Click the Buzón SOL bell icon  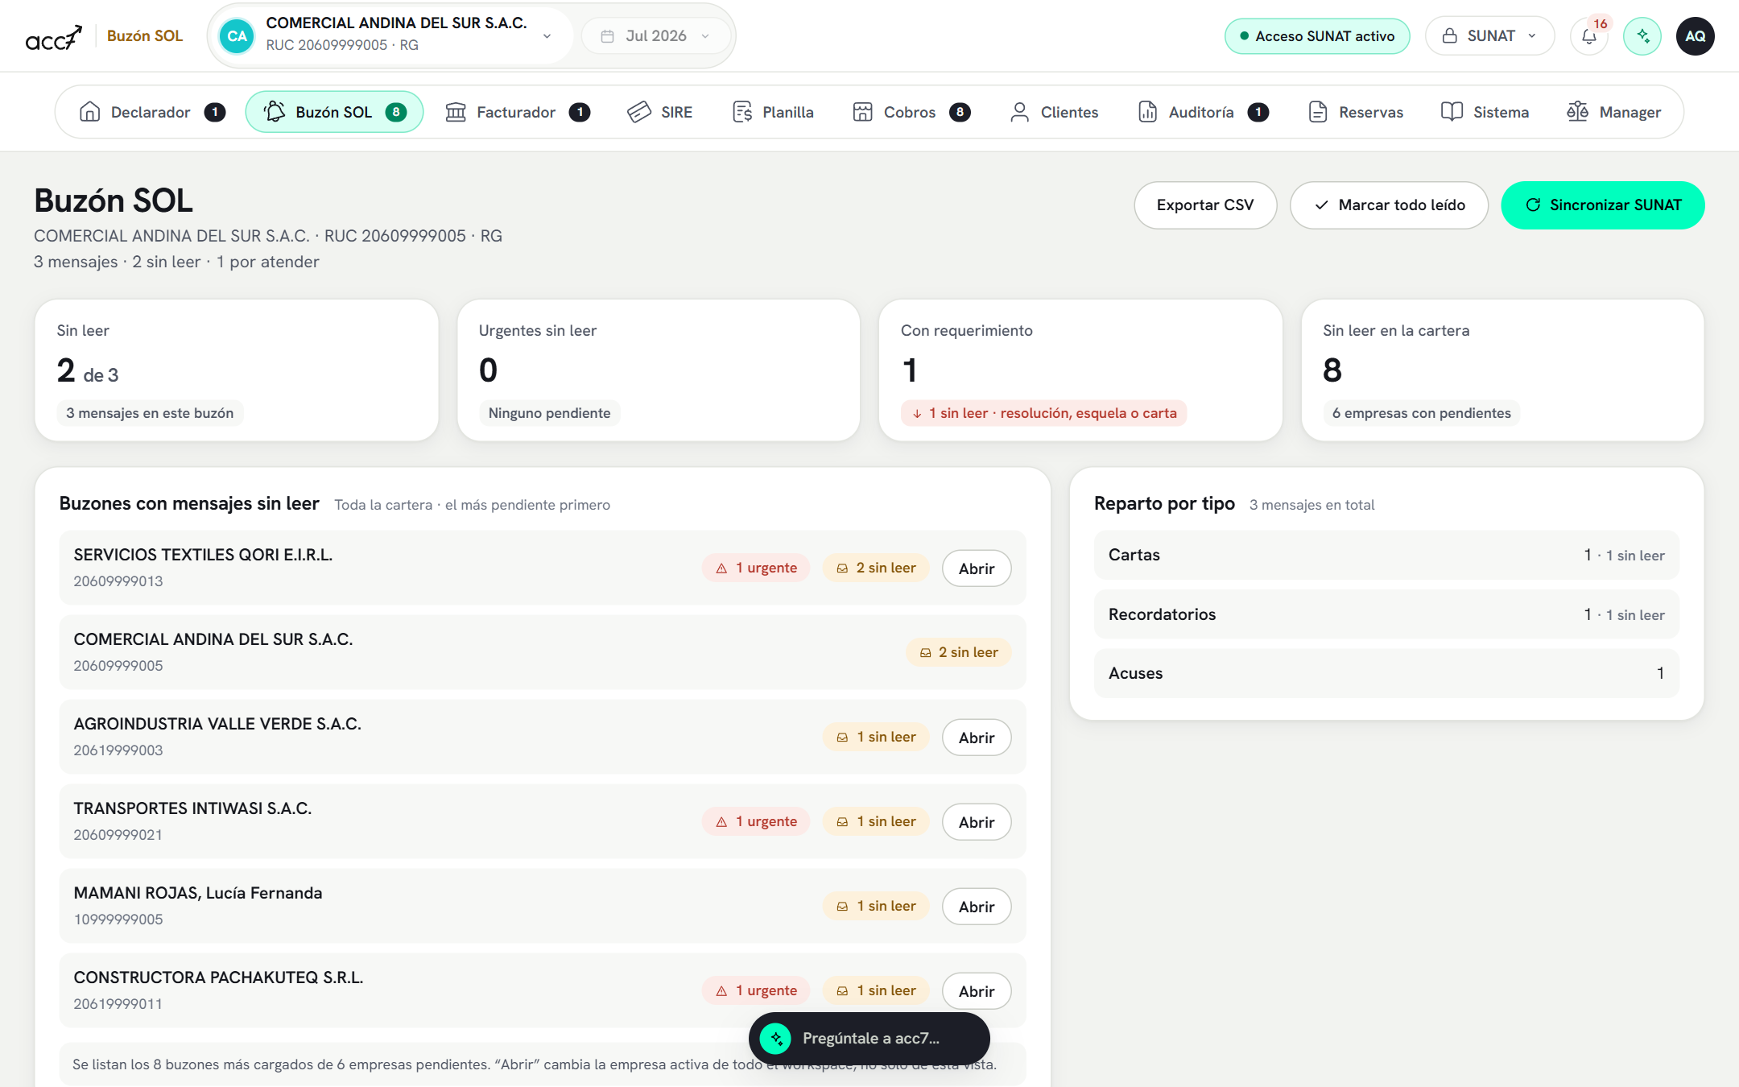click(x=275, y=112)
